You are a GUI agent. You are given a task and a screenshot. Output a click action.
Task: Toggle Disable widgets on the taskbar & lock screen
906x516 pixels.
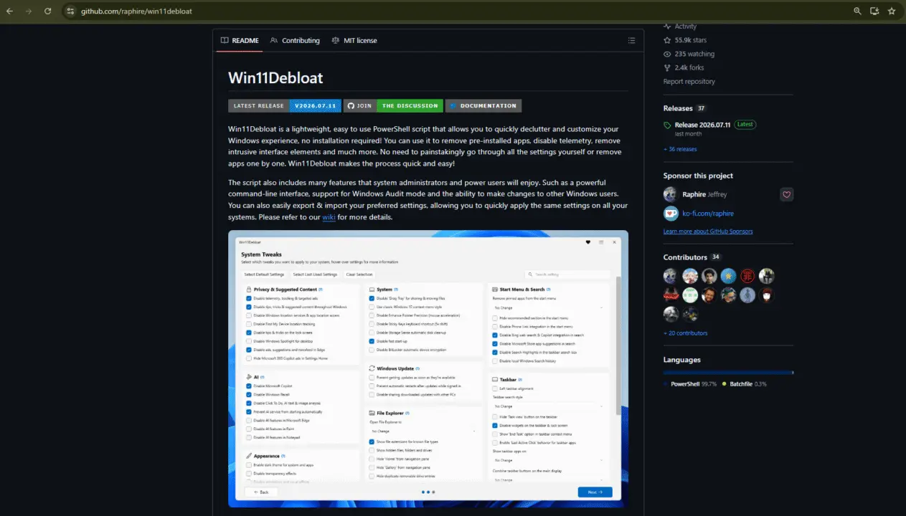[495, 425]
